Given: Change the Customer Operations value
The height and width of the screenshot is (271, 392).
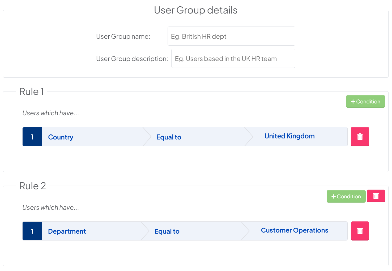Looking at the screenshot, I should 295,230.
